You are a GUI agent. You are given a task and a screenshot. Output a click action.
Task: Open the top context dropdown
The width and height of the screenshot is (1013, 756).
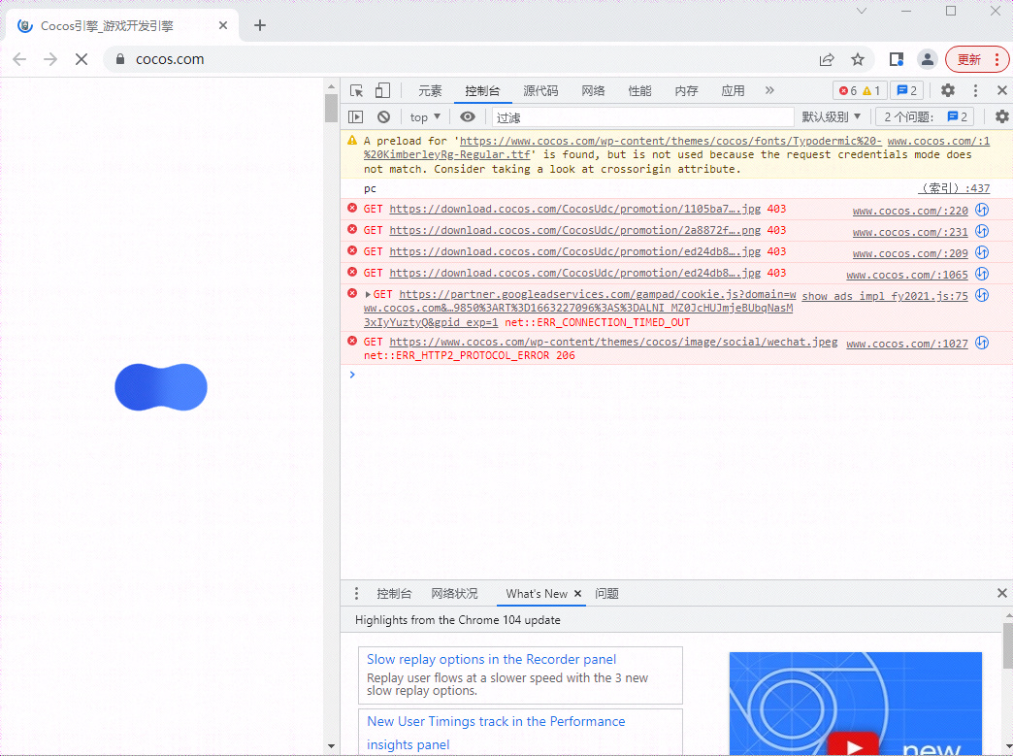click(425, 117)
